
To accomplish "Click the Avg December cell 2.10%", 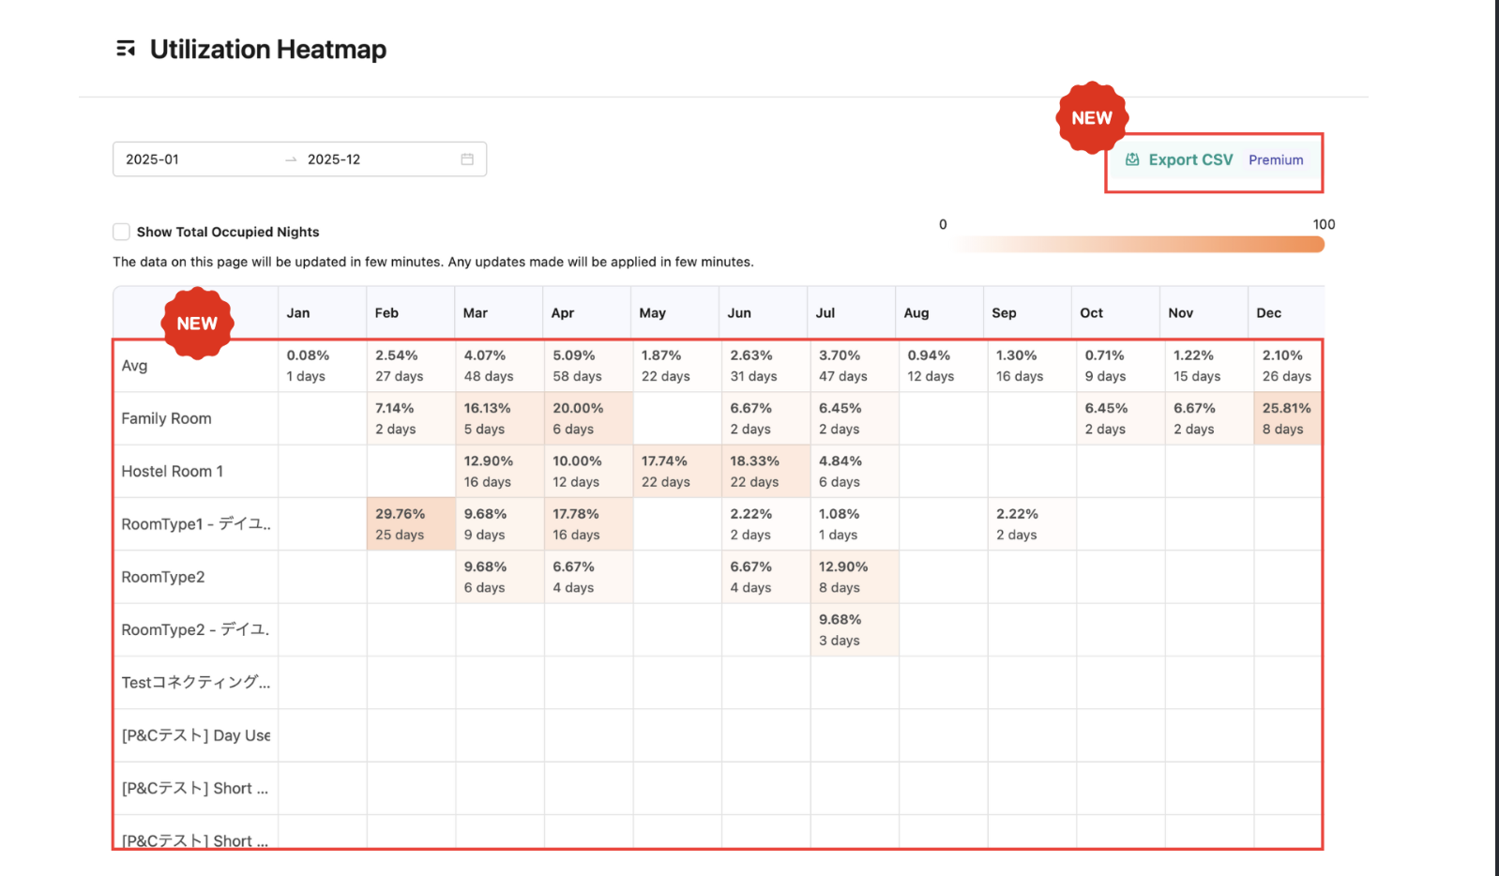I will [1287, 366].
